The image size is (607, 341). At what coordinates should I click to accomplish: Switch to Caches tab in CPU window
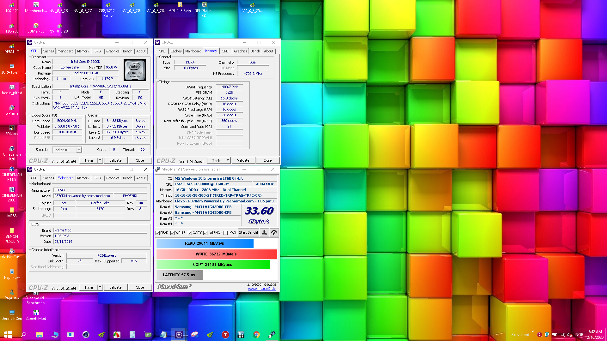point(48,51)
